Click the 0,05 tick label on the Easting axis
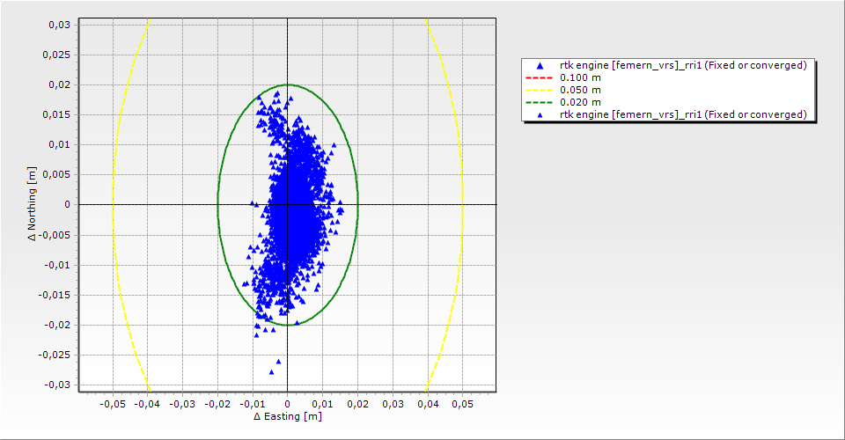 [x=462, y=403]
